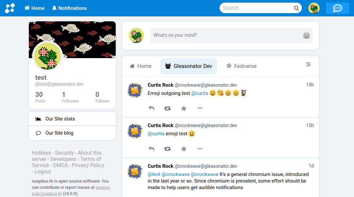Open more options on 'Emoji outgoing test' post
The image size is (354, 197).
coord(200,108)
